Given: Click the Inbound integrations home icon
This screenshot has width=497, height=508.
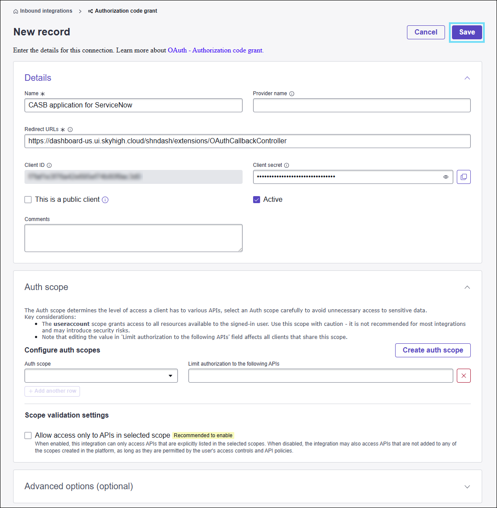Looking at the screenshot, I should [16, 11].
